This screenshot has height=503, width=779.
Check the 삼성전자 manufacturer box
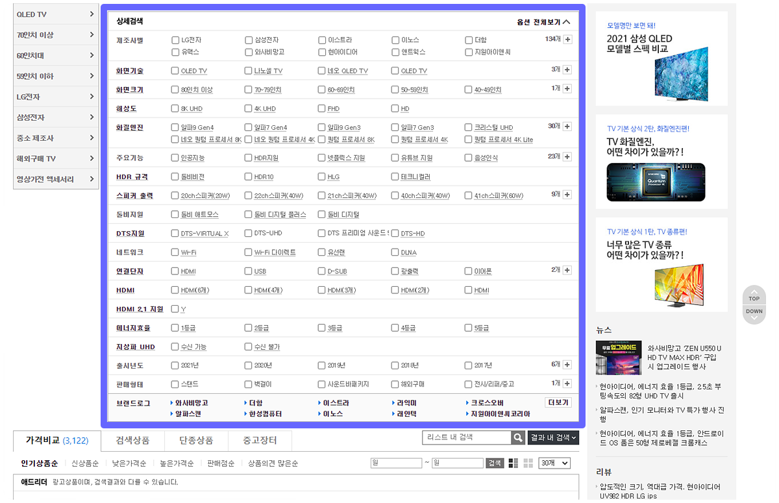pos(249,40)
